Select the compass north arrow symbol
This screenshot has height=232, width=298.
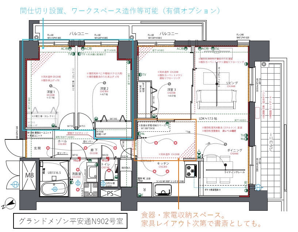point(10,203)
